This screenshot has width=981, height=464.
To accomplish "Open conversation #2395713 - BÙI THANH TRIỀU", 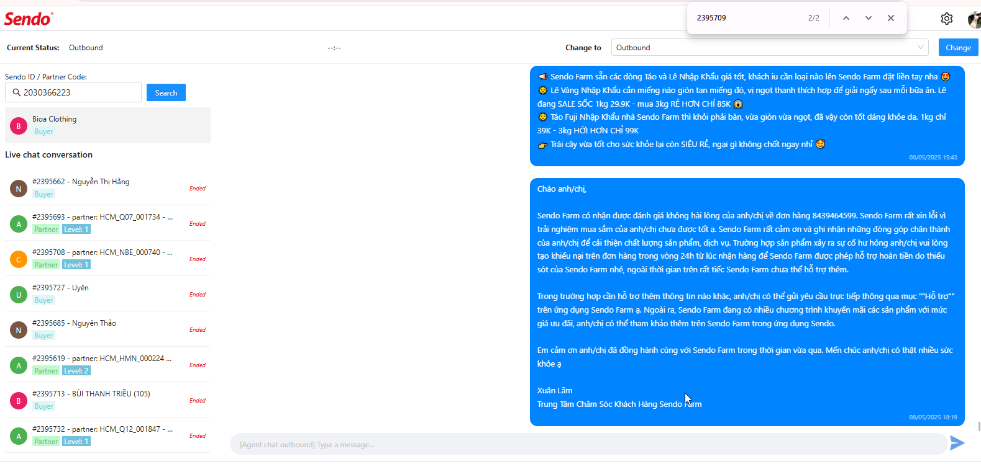I will [107, 400].
